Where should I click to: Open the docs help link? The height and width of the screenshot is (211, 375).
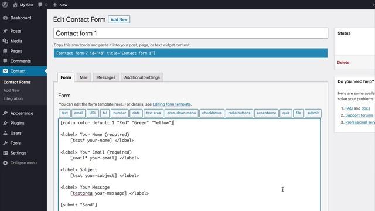[366, 108]
